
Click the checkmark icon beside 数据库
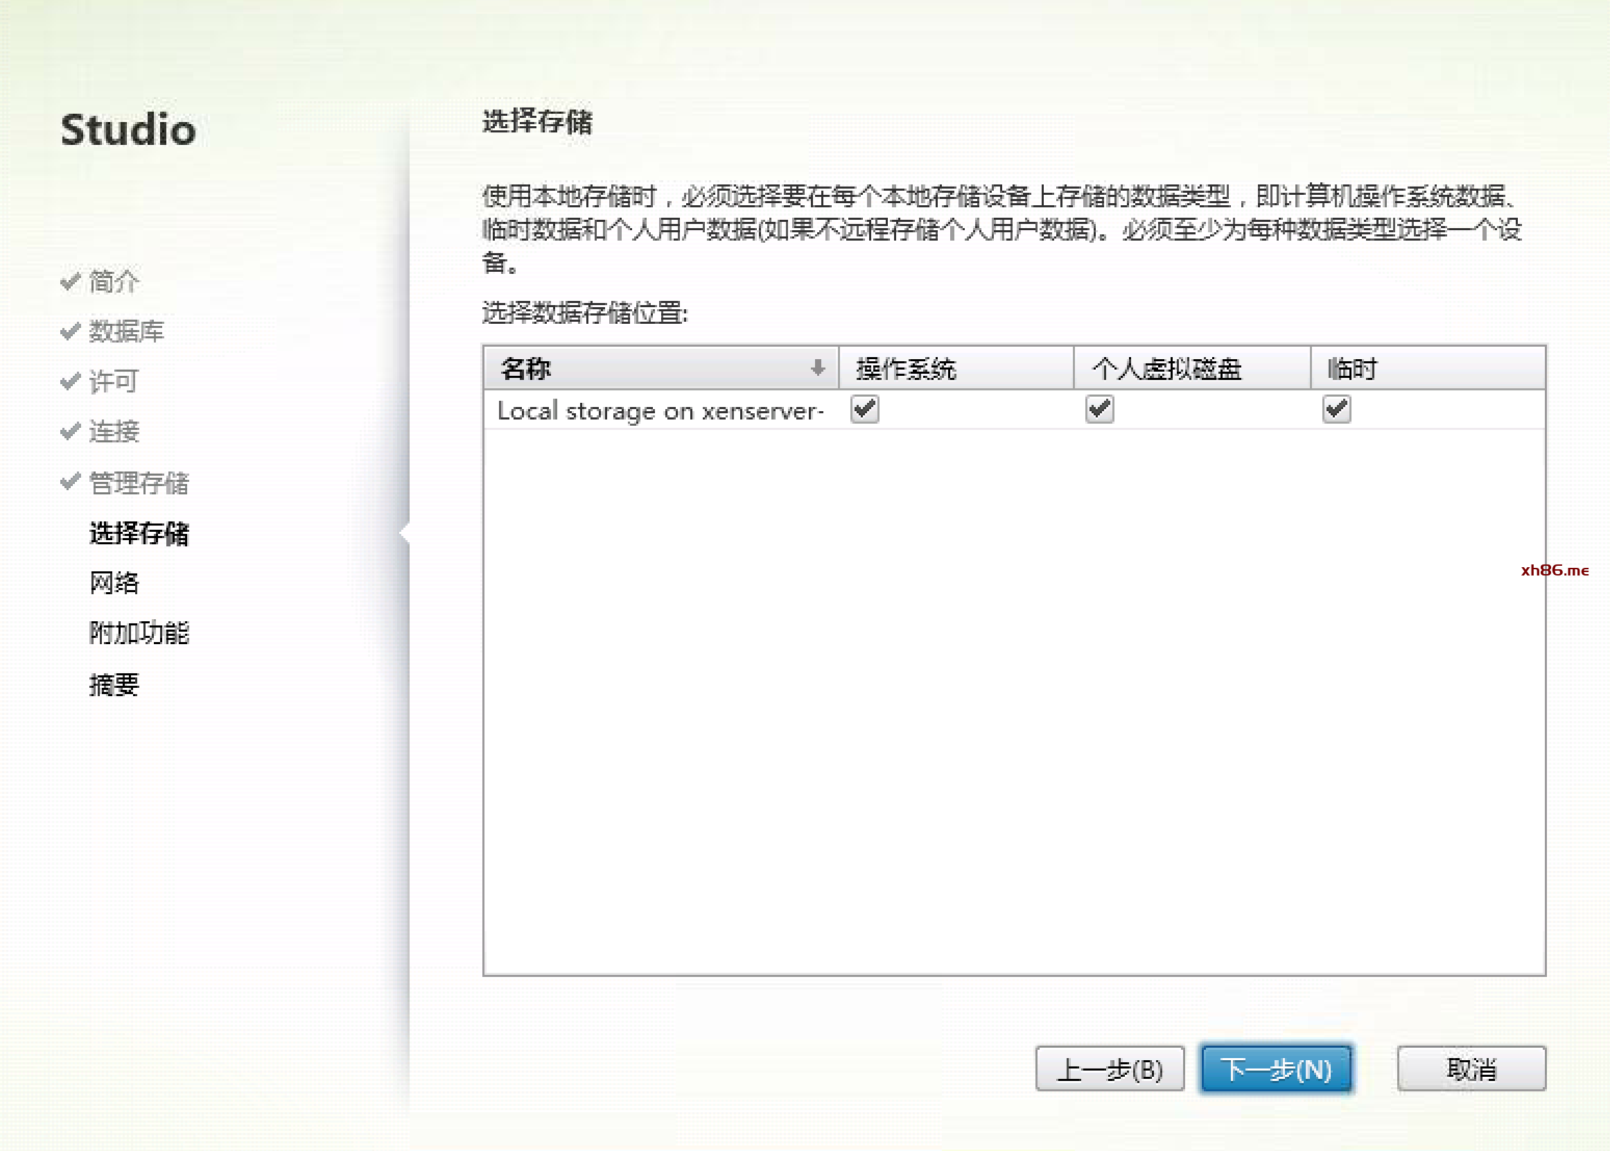69,331
